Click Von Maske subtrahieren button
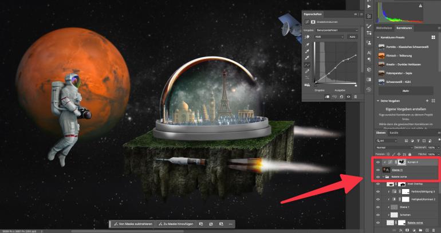This screenshot has width=441, height=233. click(x=133, y=224)
